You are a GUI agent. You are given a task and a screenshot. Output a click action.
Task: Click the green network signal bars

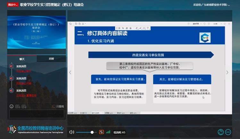tap(108, 132)
